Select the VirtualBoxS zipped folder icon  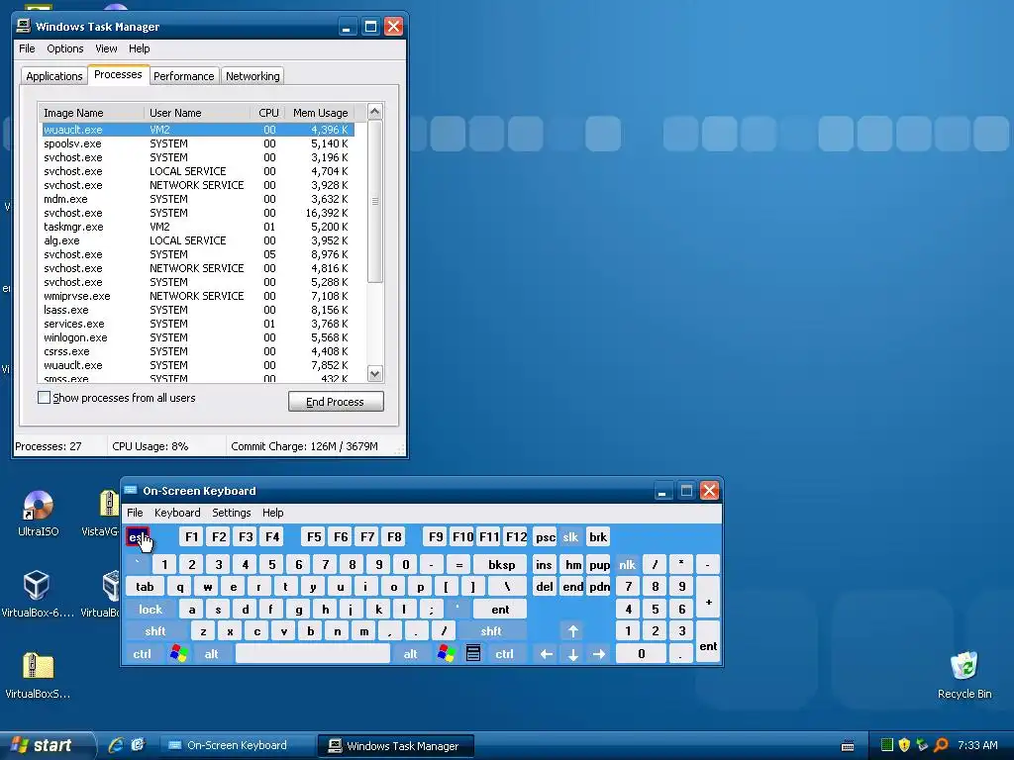pos(38,675)
